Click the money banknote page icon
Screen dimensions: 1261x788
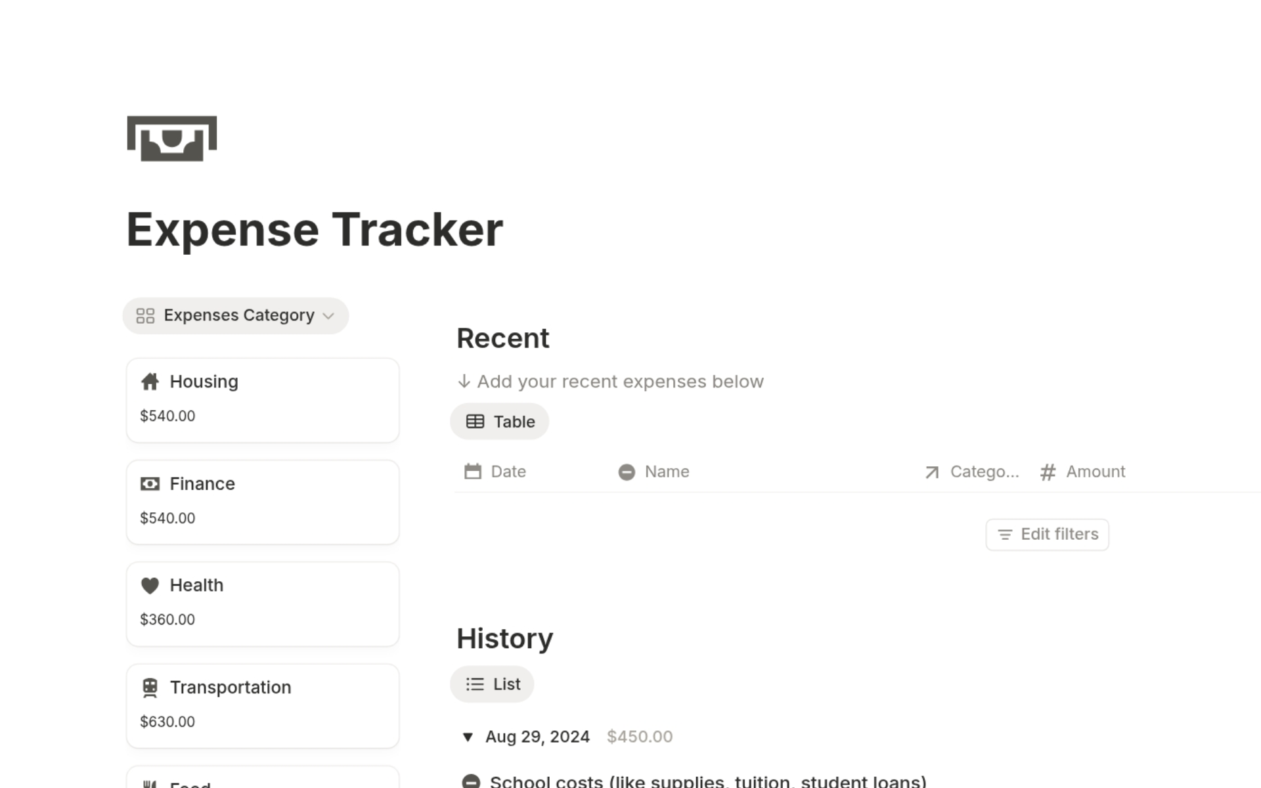pos(171,139)
